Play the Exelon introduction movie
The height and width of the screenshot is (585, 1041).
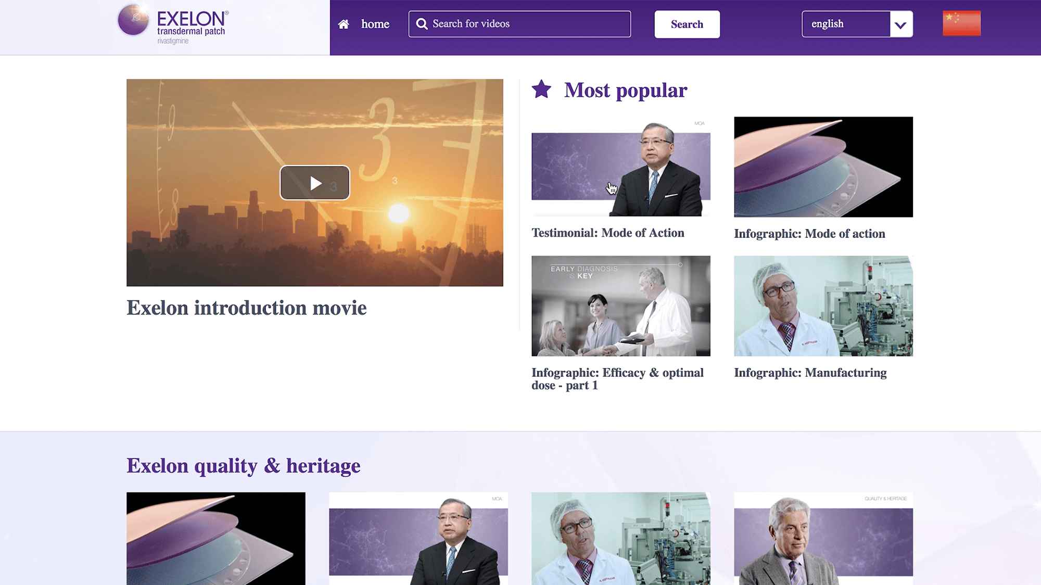coord(315,183)
